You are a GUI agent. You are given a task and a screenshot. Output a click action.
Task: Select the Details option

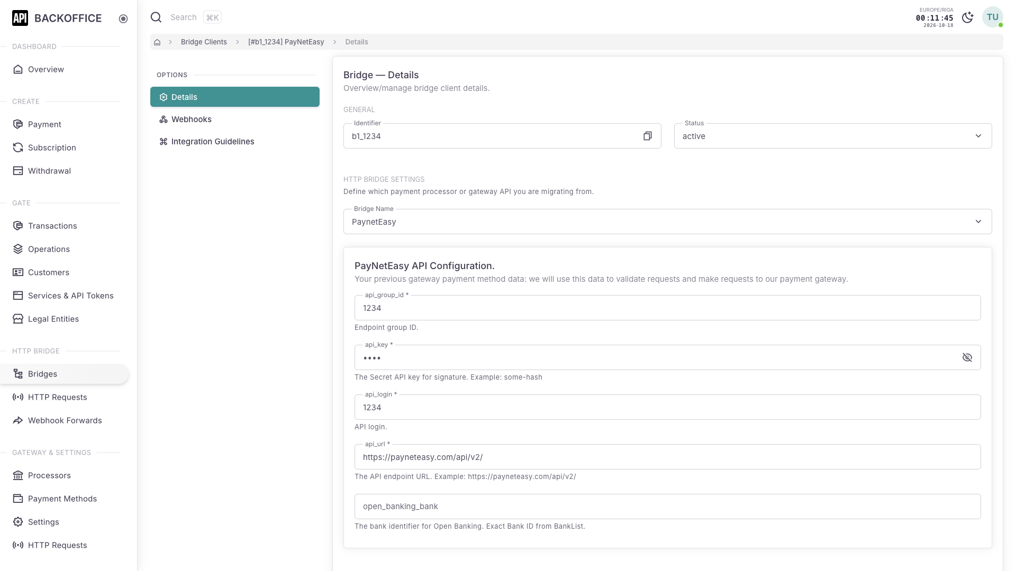(x=235, y=97)
